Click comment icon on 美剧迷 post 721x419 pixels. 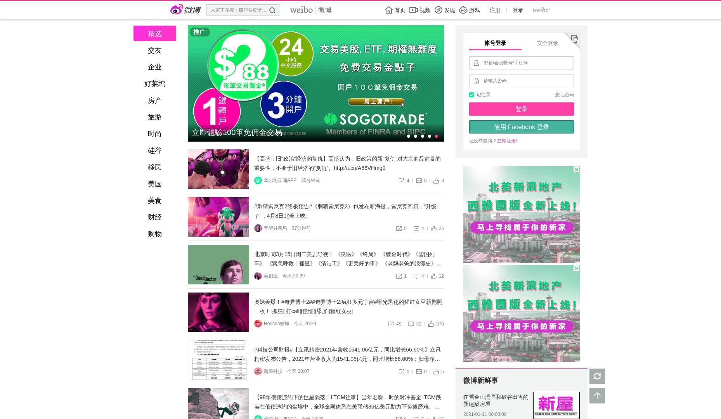pos(416,276)
